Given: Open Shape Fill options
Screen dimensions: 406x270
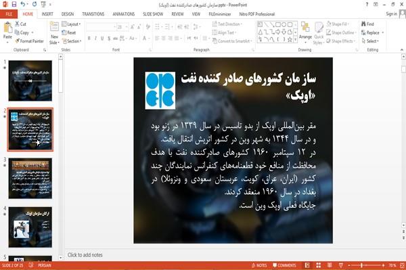Looking at the screenshot, I should tap(338, 24).
